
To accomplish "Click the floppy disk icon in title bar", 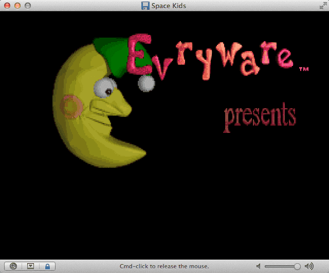I will point(145,6).
